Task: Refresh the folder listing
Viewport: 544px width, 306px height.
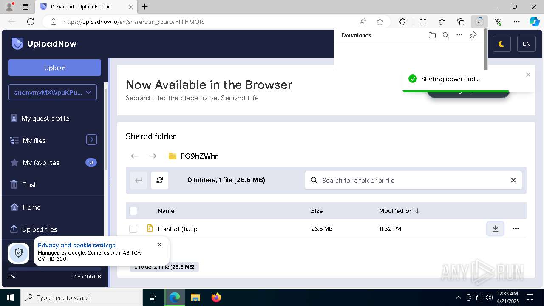Action: click(160, 180)
